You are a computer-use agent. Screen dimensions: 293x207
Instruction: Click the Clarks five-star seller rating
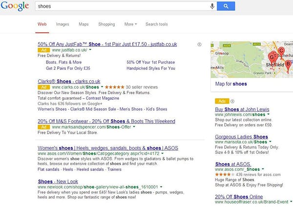coord(115,87)
